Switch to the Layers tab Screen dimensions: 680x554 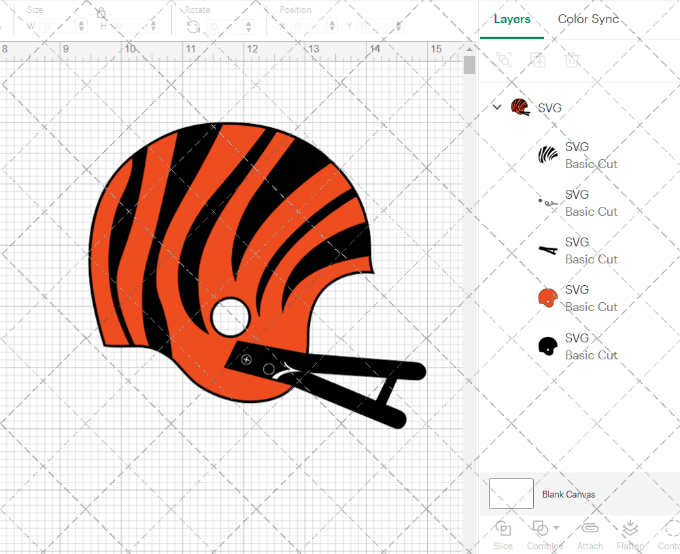(x=512, y=19)
